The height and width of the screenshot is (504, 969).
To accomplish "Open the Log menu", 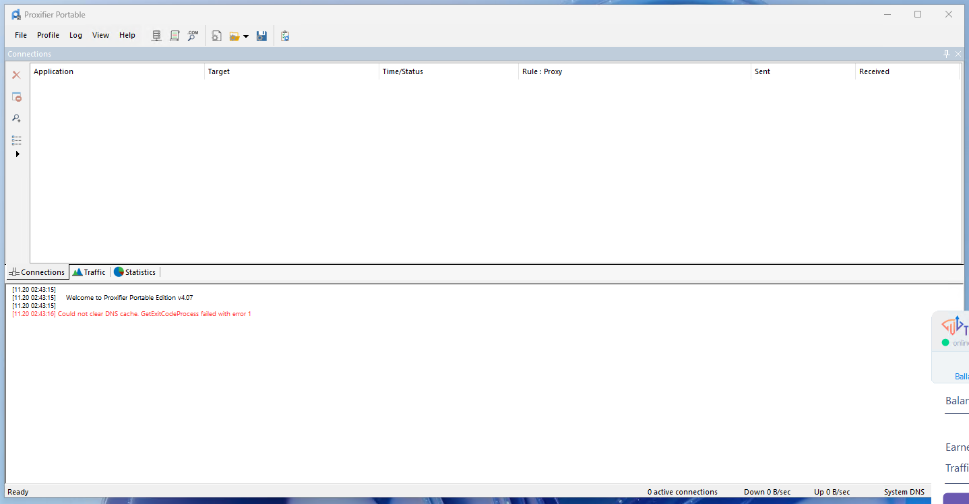I will coord(75,35).
